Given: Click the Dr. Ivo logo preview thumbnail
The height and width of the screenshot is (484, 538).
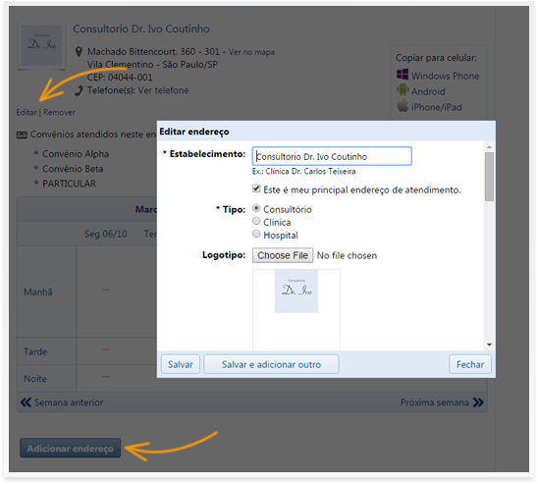Looking at the screenshot, I should coord(296,291).
